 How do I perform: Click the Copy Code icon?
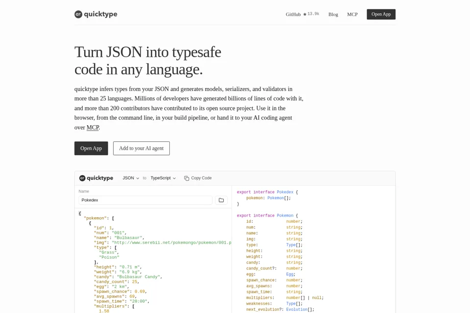pyautogui.click(x=187, y=178)
